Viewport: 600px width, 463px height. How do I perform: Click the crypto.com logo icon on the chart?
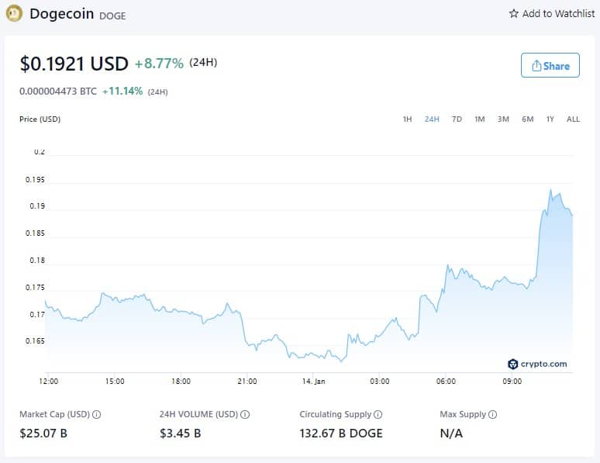[512, 365]
